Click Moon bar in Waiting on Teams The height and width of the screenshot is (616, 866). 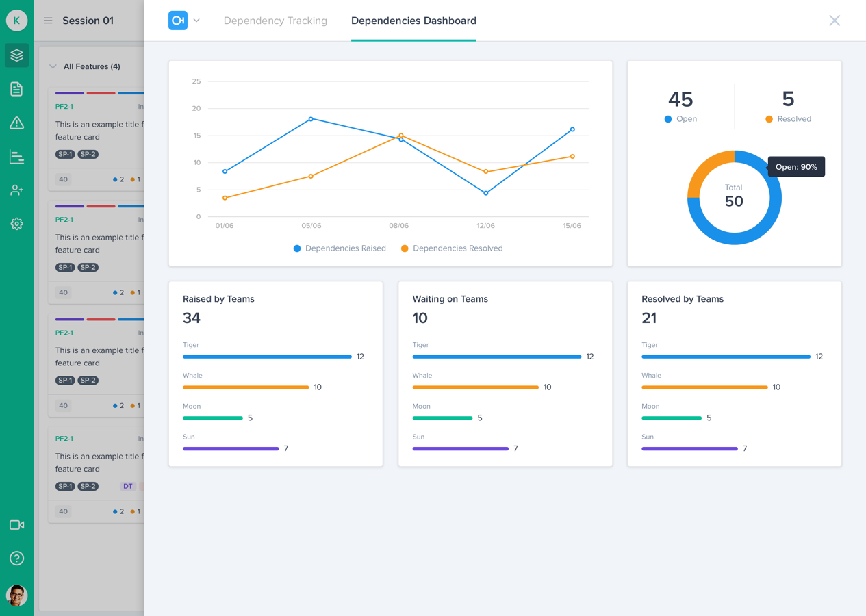tap(442, 418)
